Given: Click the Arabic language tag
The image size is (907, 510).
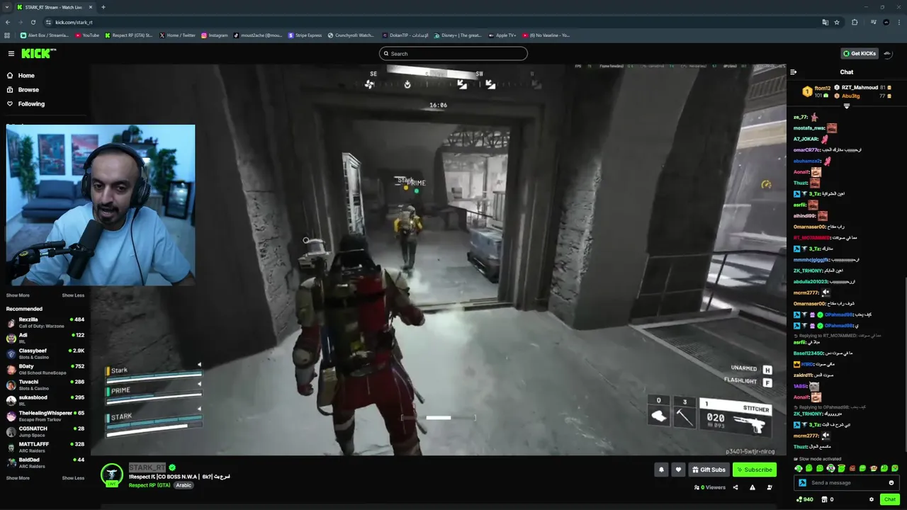Looking at the screenshot, I should (x=184, y=485).
